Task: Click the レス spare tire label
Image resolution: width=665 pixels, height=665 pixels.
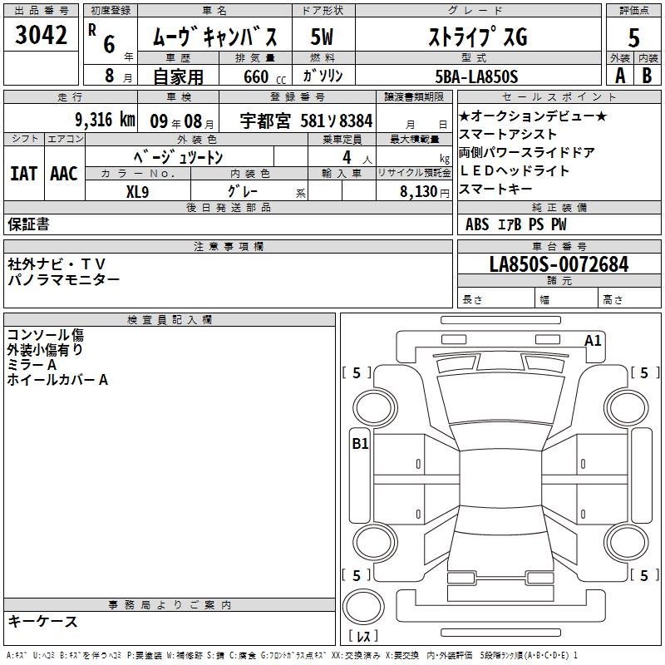Action: [363, 635]
